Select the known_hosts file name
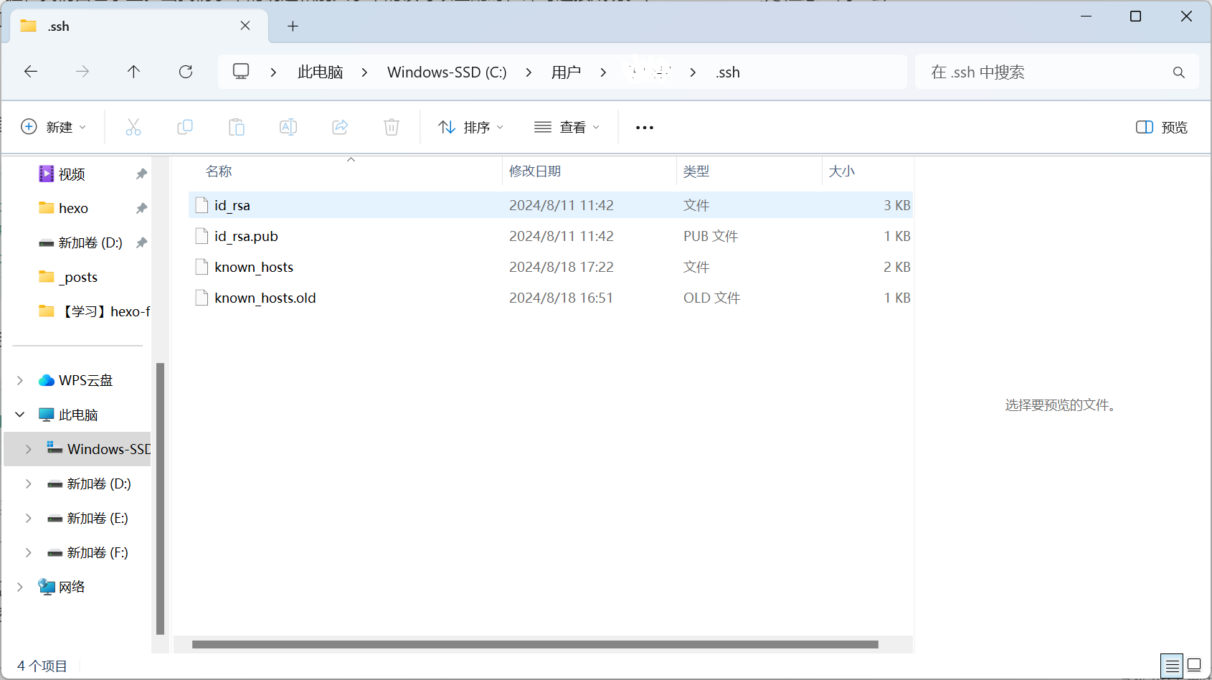 tap(254, 267)
